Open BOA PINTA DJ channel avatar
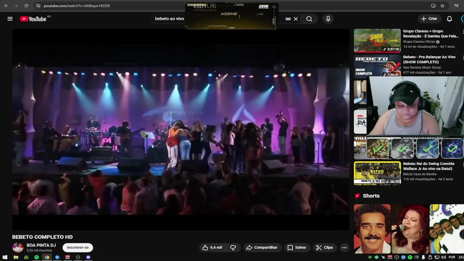This screenshot has width=464, height=261. pos(18,248)
